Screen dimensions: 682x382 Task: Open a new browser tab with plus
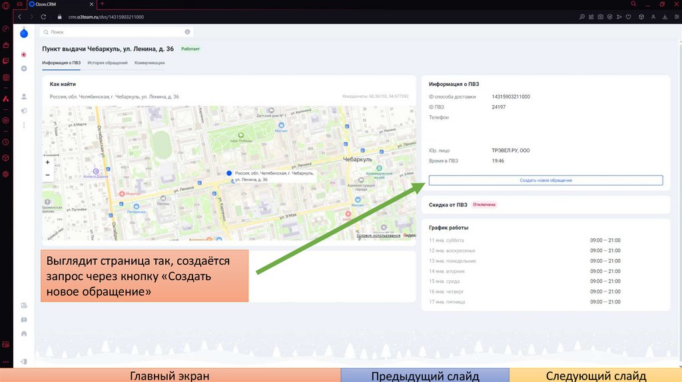102,3
